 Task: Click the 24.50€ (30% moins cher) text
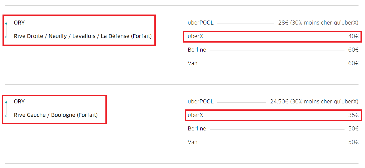(314, 102)
